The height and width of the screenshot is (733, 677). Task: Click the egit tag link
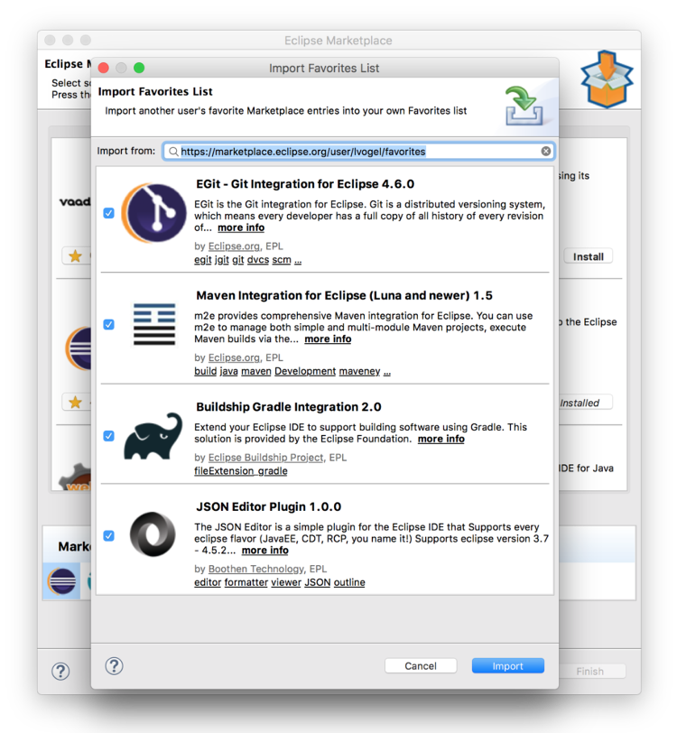pos(203,260)
